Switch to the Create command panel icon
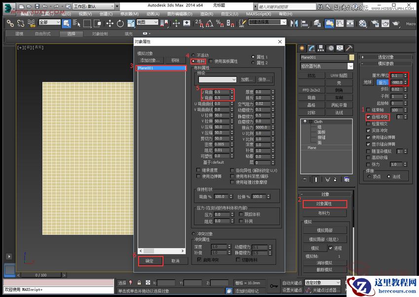 (x=302, y=48)
